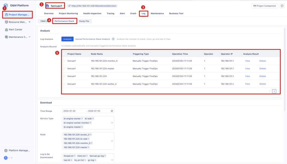Open the more options icon beside Project Comparison
Image resolution: width=287 pixels, height=164 pixels.
(282, 6)
